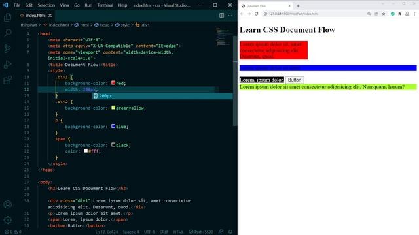This screenshot has width=419, height=235.
Task: Click the Button on the web page
Action: 295,80
